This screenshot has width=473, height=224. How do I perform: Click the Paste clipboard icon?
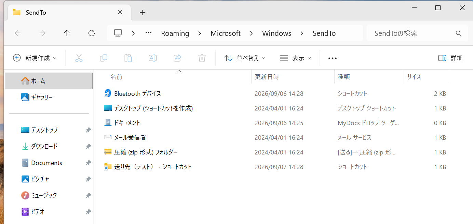point(128,58)
